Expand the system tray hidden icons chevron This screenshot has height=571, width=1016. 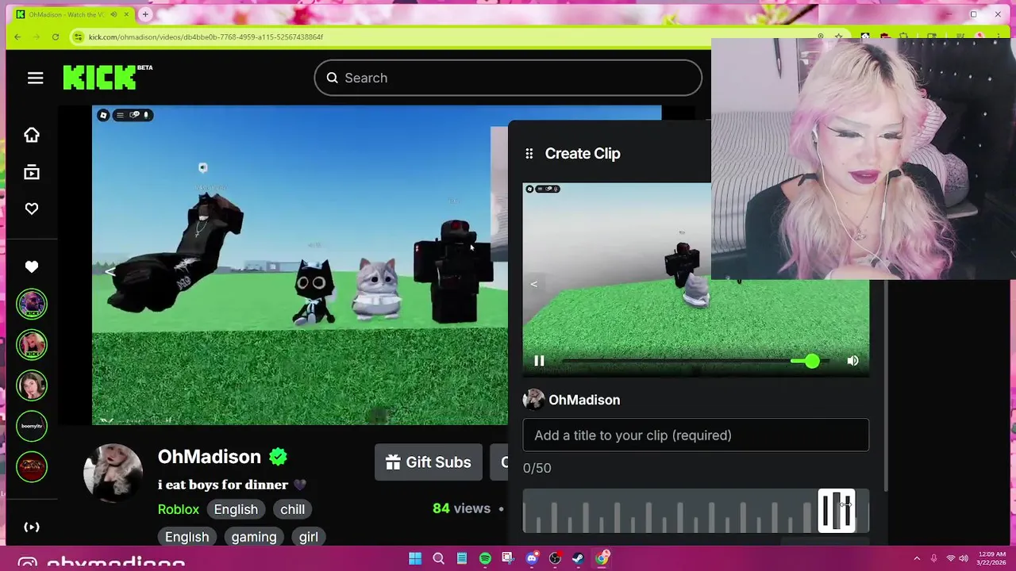point(917,558)
